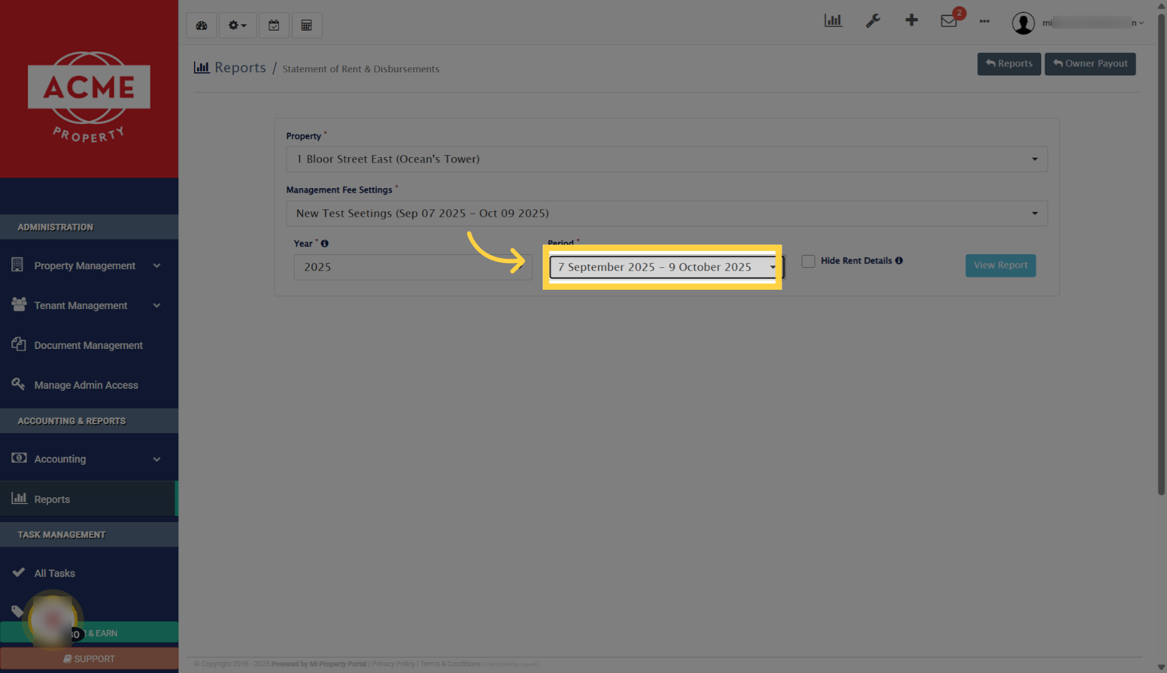1167x673 pixels.
Task: Select the wrench tools icon
Action: (x=873, y=20)
